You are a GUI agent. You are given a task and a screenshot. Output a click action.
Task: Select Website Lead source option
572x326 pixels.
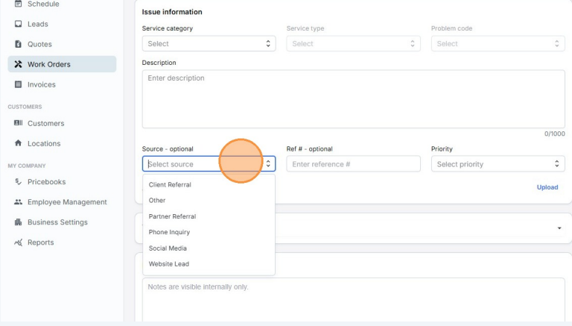tap(168, 263)
